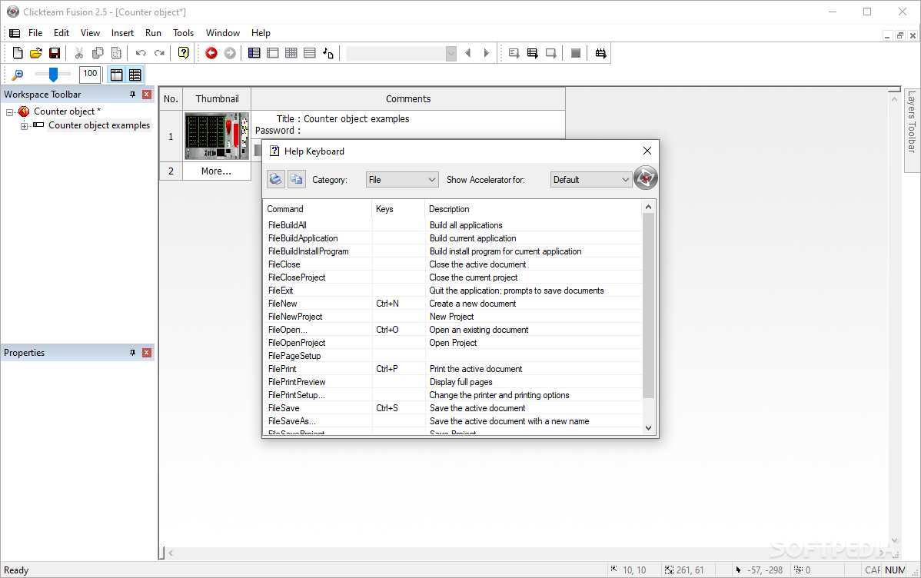Click the Save floppy disk icon
This screenshot has height=578, width=921.
point(55,54)
